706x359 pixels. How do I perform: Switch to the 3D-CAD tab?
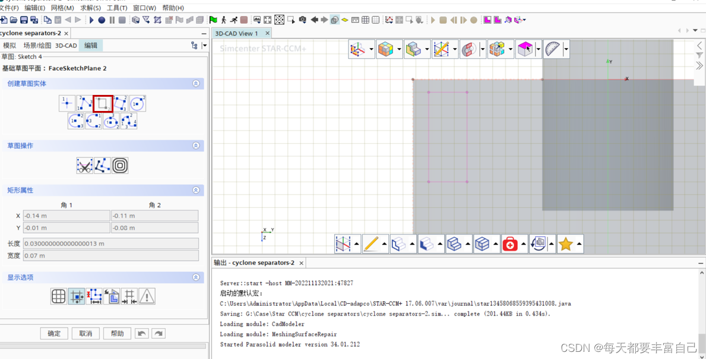point(66,46)
